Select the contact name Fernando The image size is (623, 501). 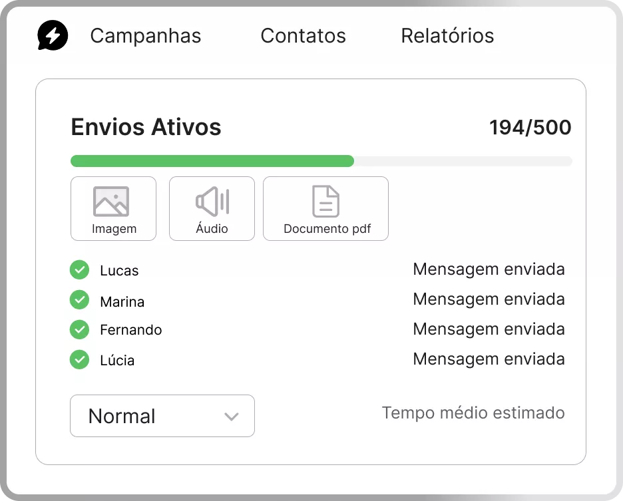(x=130, y=330)
